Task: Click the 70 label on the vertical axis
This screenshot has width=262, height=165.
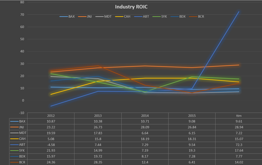Action: point(22,15)
